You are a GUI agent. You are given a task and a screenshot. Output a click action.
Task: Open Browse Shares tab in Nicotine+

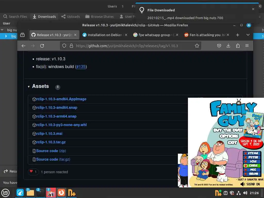point(100,16)
